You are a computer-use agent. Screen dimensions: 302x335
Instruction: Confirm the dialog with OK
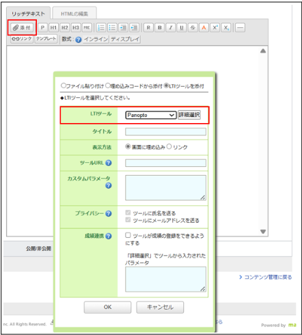point(107,307)
